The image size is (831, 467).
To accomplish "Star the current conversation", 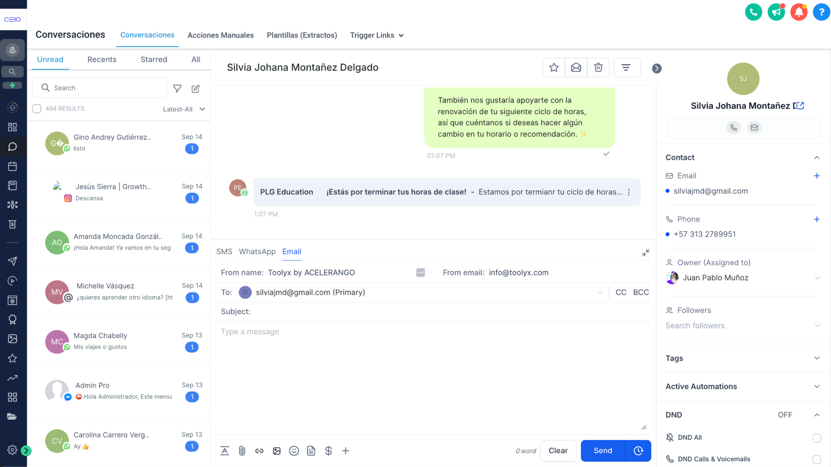I will click(x=554, y=67).
